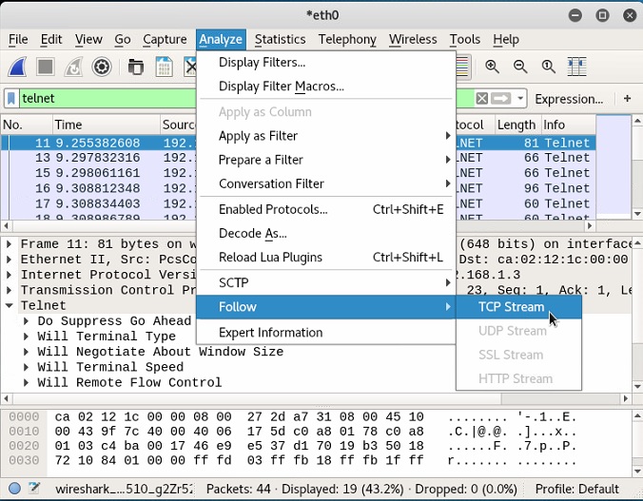Open the Telephony menu
The image size is (643, 501).
click(347, 39)
